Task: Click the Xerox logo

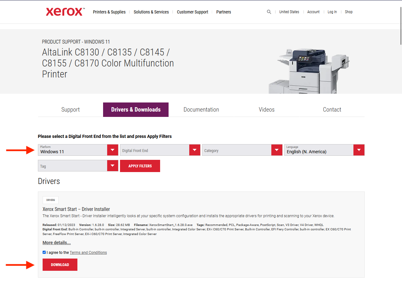Action: point(65,12)
